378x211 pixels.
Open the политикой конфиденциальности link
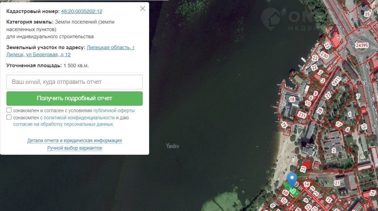pyautogui.click(x=79, y=118)
